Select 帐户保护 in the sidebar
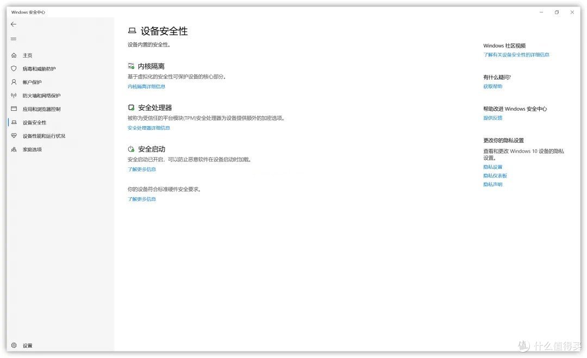587x358 pixels. pos(32,82)
